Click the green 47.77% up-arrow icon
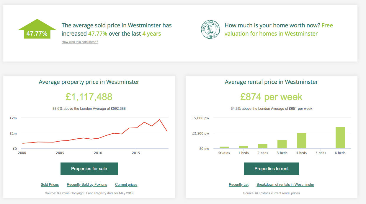 pos(37,29)
